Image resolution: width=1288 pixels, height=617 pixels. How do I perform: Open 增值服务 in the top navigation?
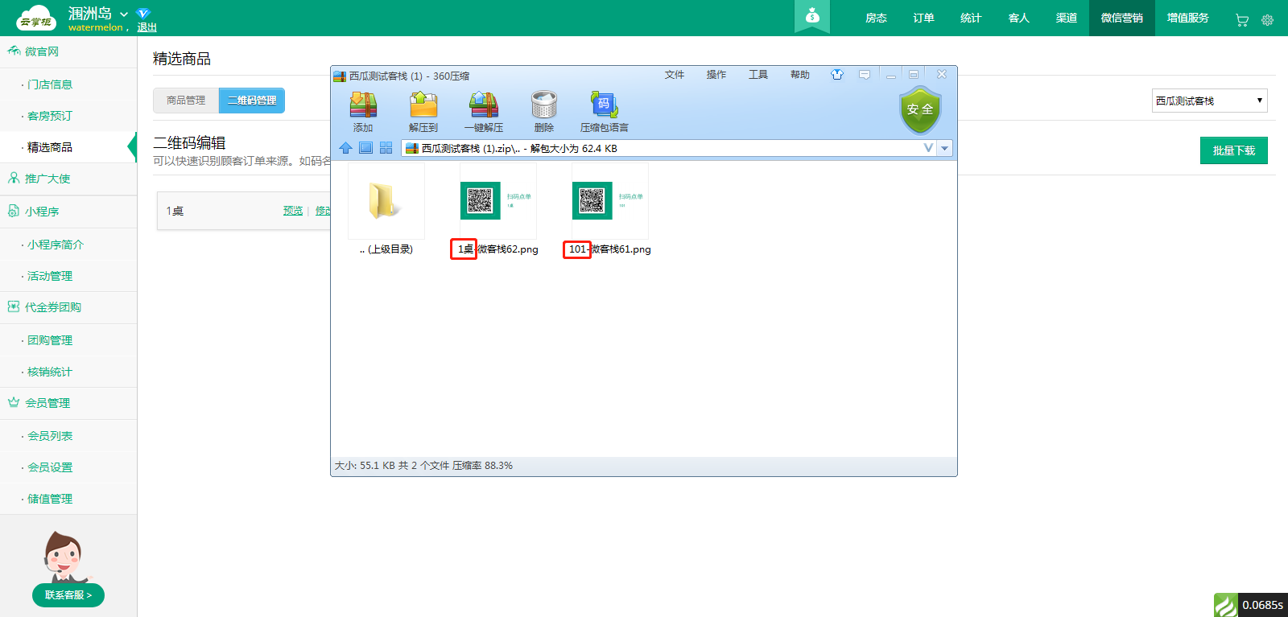(1187, 18)
